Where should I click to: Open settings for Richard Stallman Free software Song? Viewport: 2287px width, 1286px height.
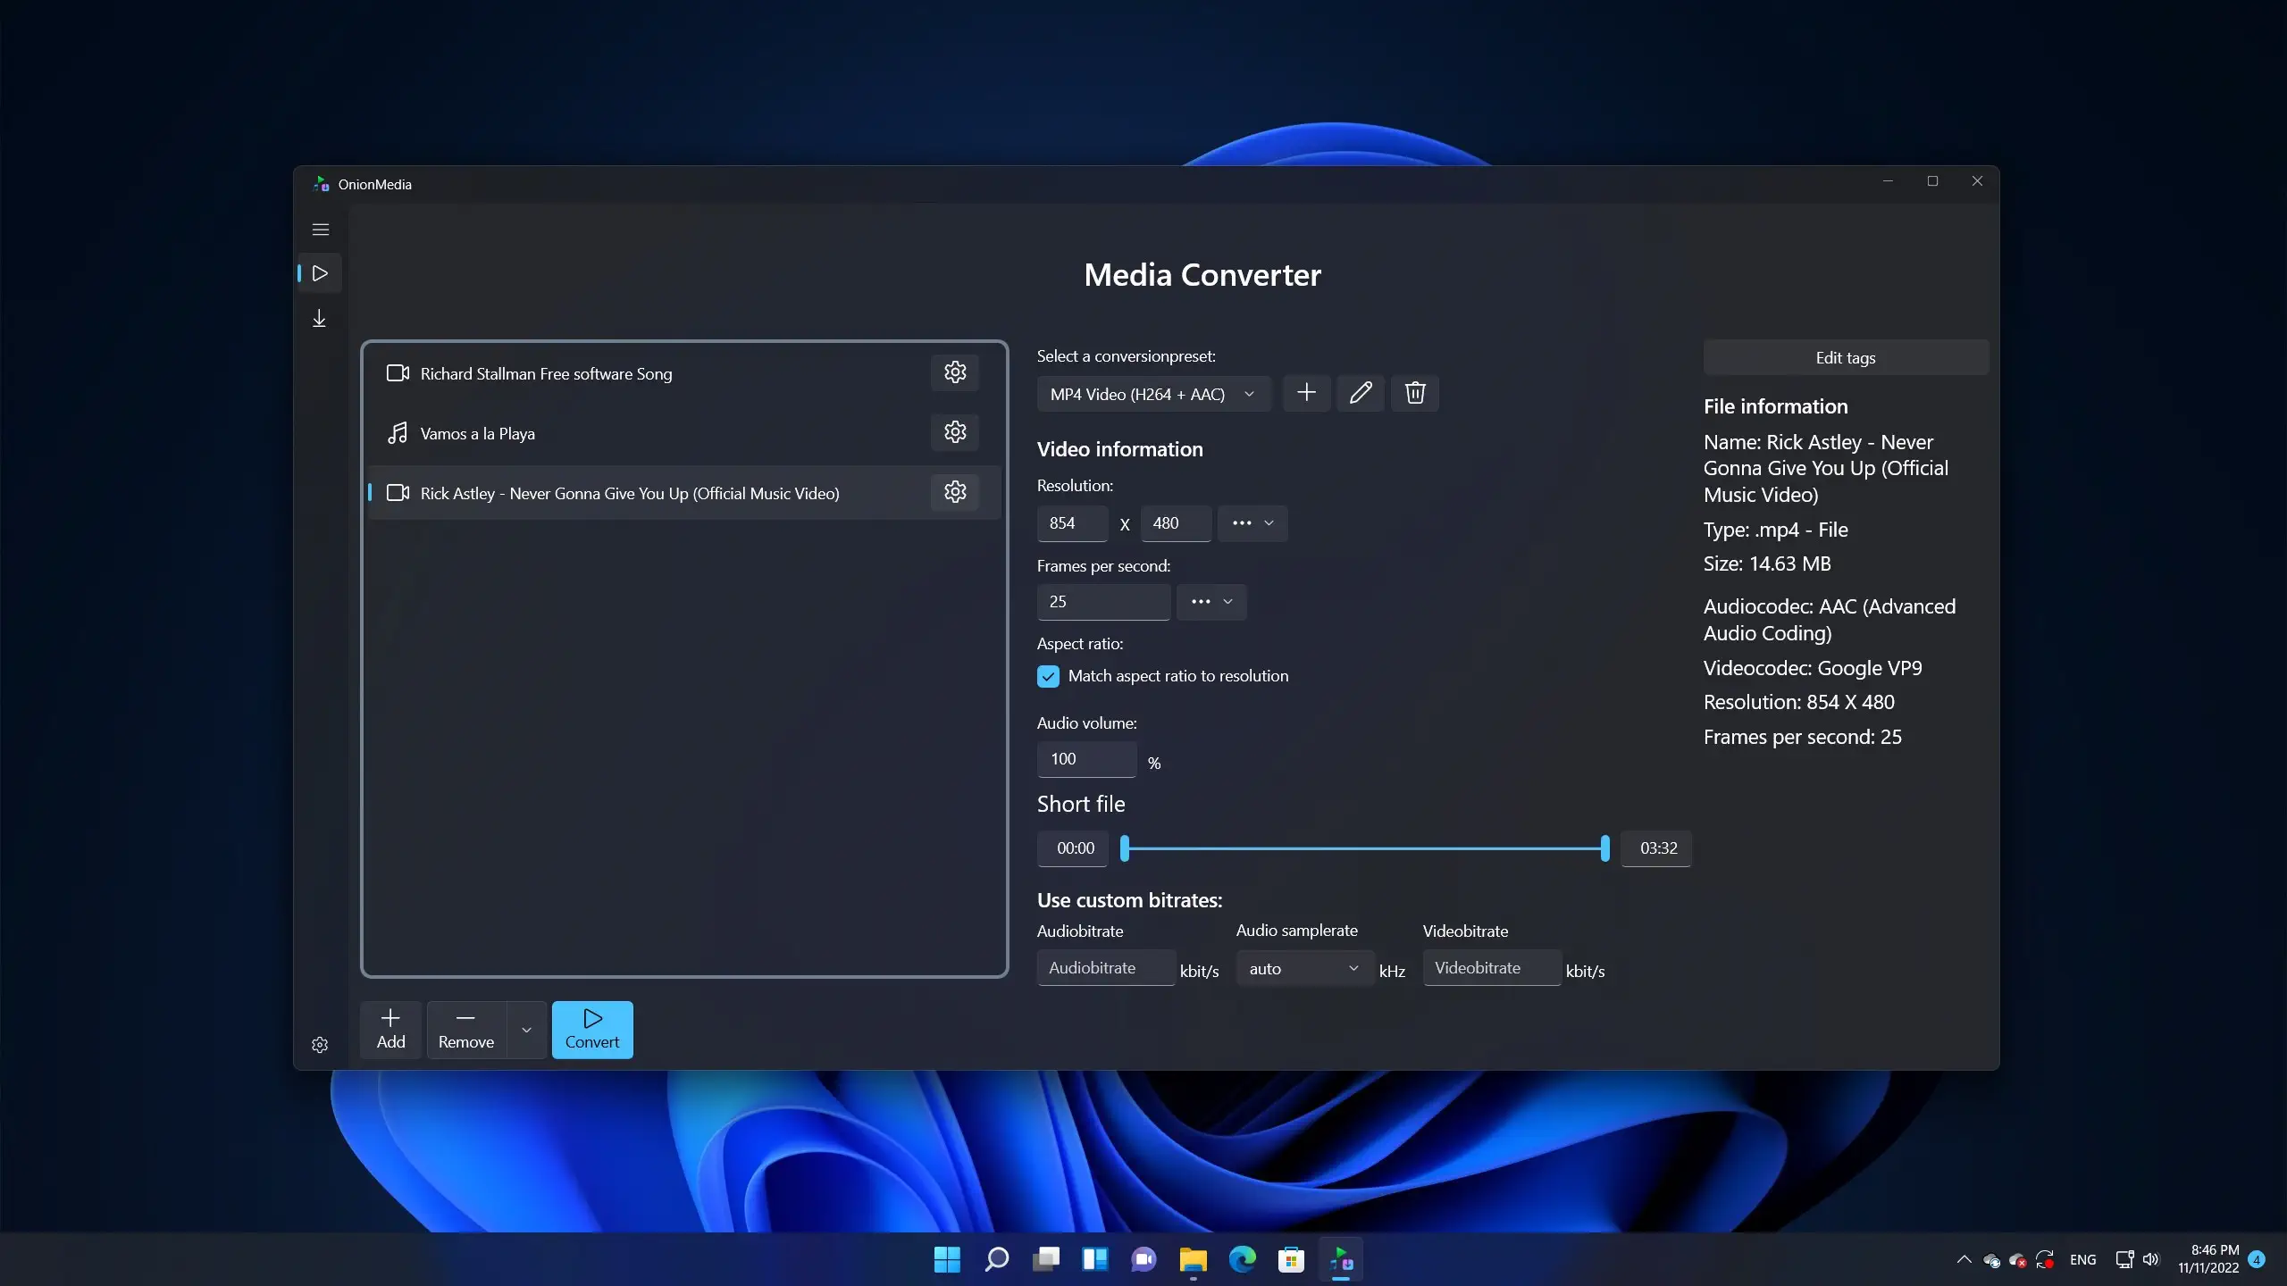955,372
